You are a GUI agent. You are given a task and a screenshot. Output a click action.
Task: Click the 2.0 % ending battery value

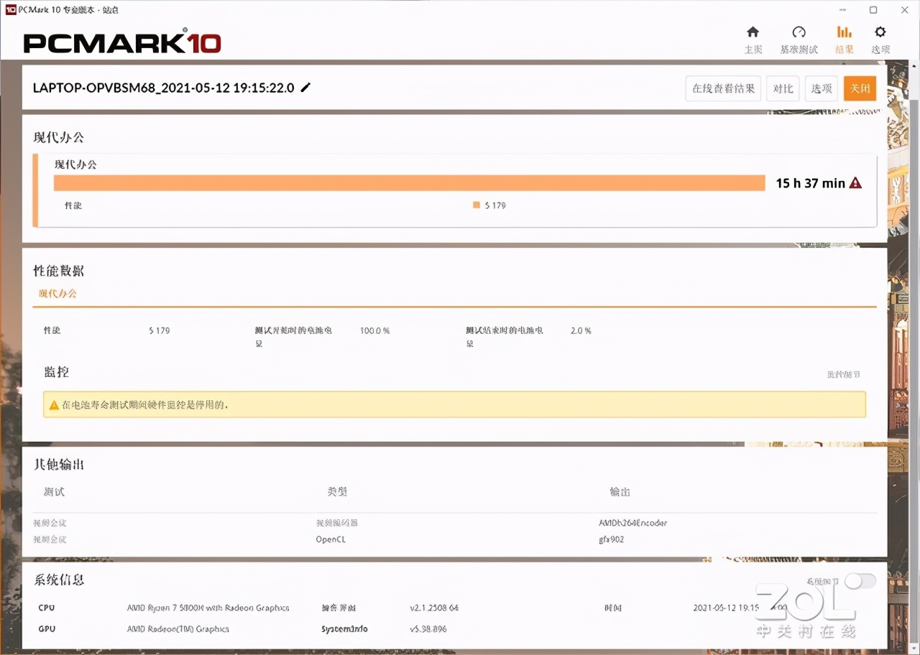[x=581, y=330]
